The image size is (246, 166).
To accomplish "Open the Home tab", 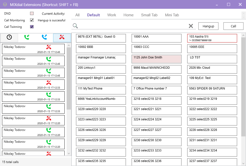I will tap(129, 15).
